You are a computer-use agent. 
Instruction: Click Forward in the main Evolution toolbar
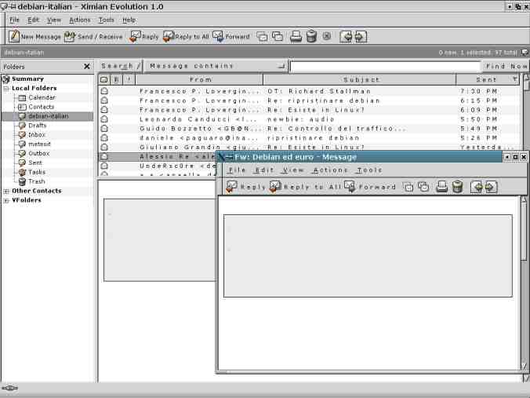point(231,36)
